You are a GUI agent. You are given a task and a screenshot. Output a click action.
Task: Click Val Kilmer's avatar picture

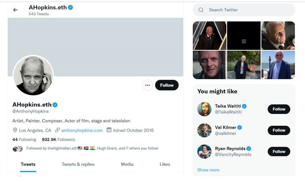[x=204, y=130]
